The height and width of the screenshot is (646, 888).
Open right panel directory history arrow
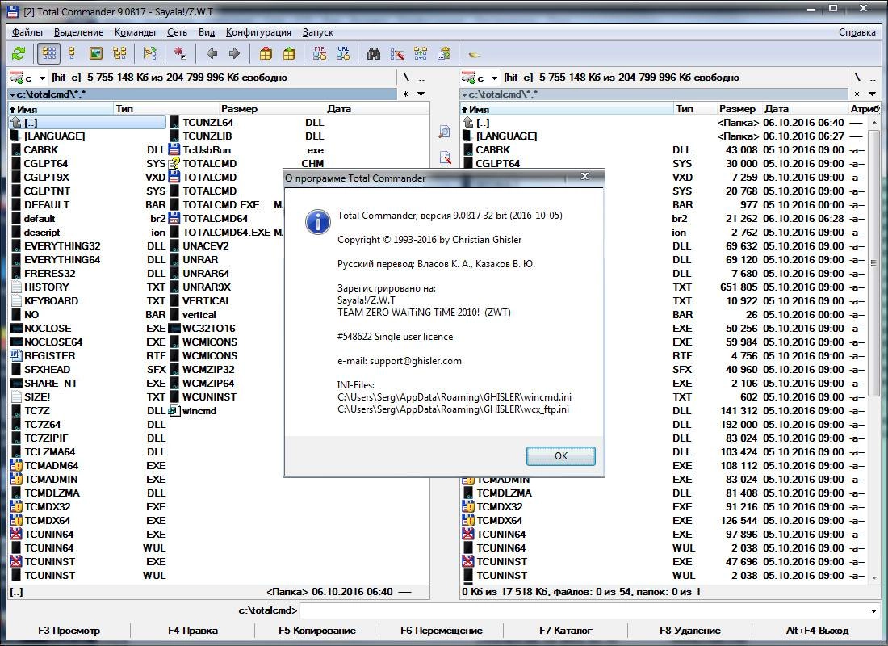[872, 94]
